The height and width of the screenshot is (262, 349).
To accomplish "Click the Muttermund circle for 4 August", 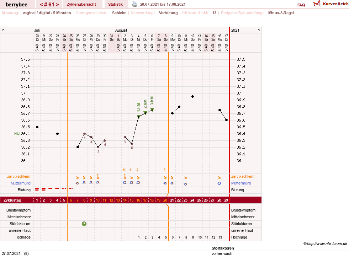I will (x=138, y=183).
